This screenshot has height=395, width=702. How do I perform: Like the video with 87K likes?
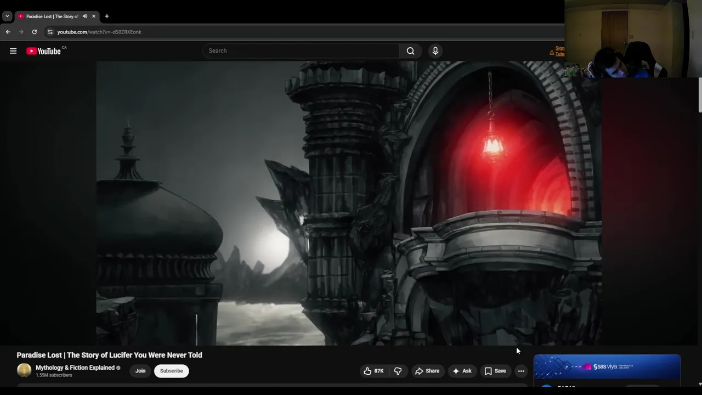point(373,371)
